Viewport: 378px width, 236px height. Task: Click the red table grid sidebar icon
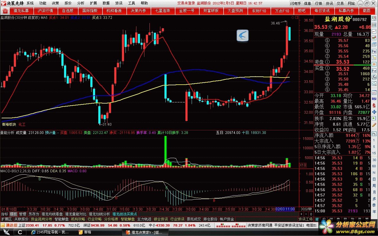(374, 25)
